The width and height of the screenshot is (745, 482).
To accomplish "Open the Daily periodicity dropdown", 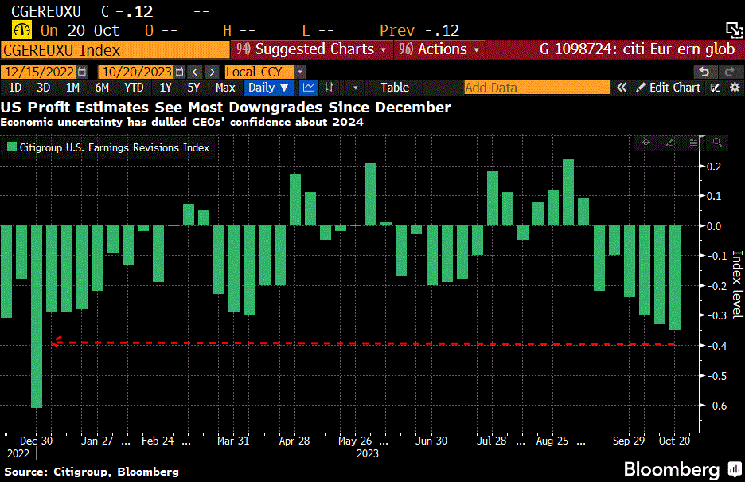I will coord(268,88).
